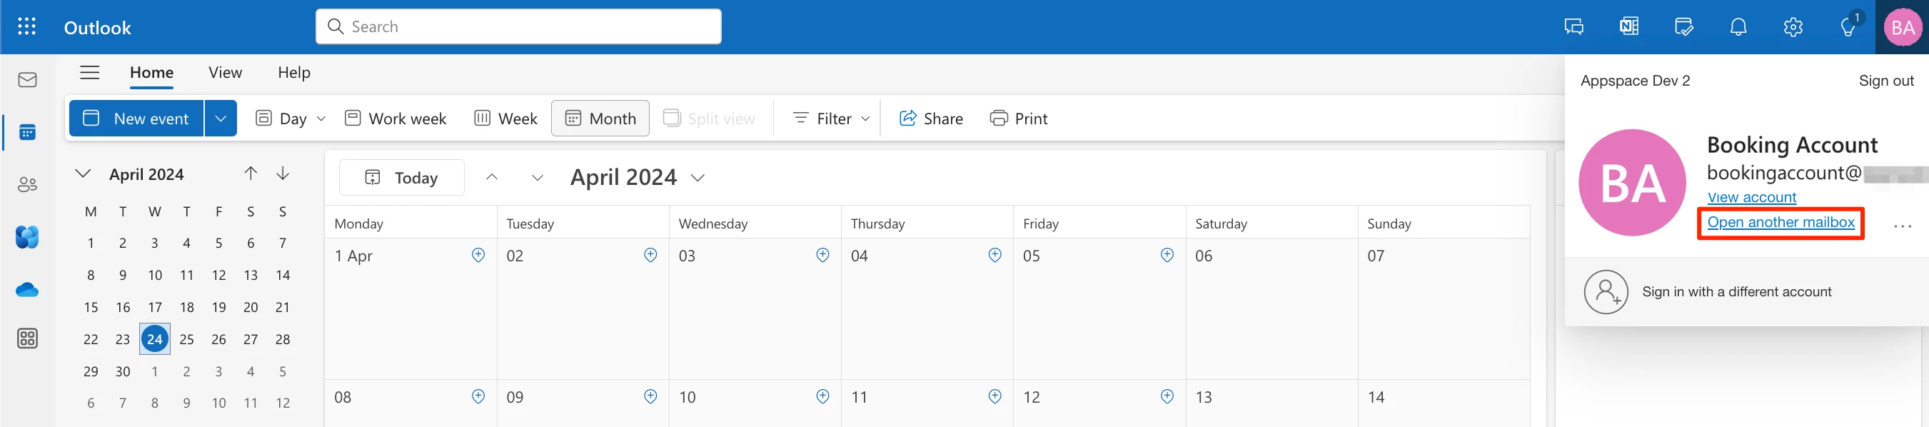Open OneNote feed icon in header
The width and height of the screenshot is (1929, 427).
pyautogui.click(x=1628, y=27)
